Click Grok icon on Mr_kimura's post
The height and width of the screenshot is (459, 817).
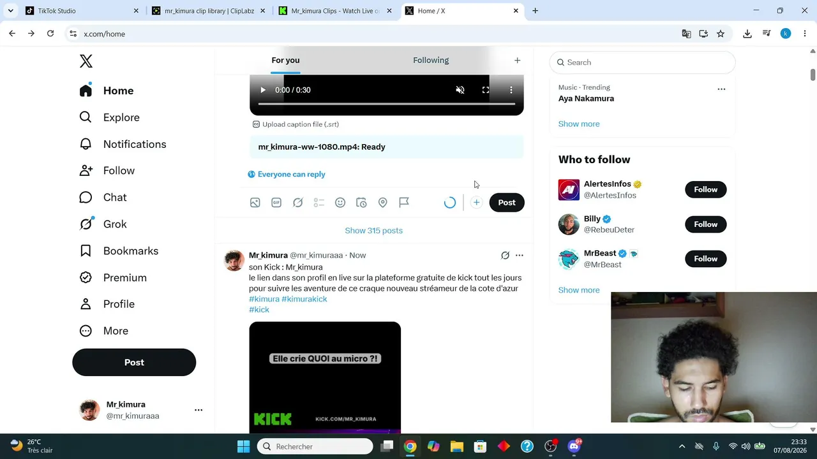click(x=505, y=256)
